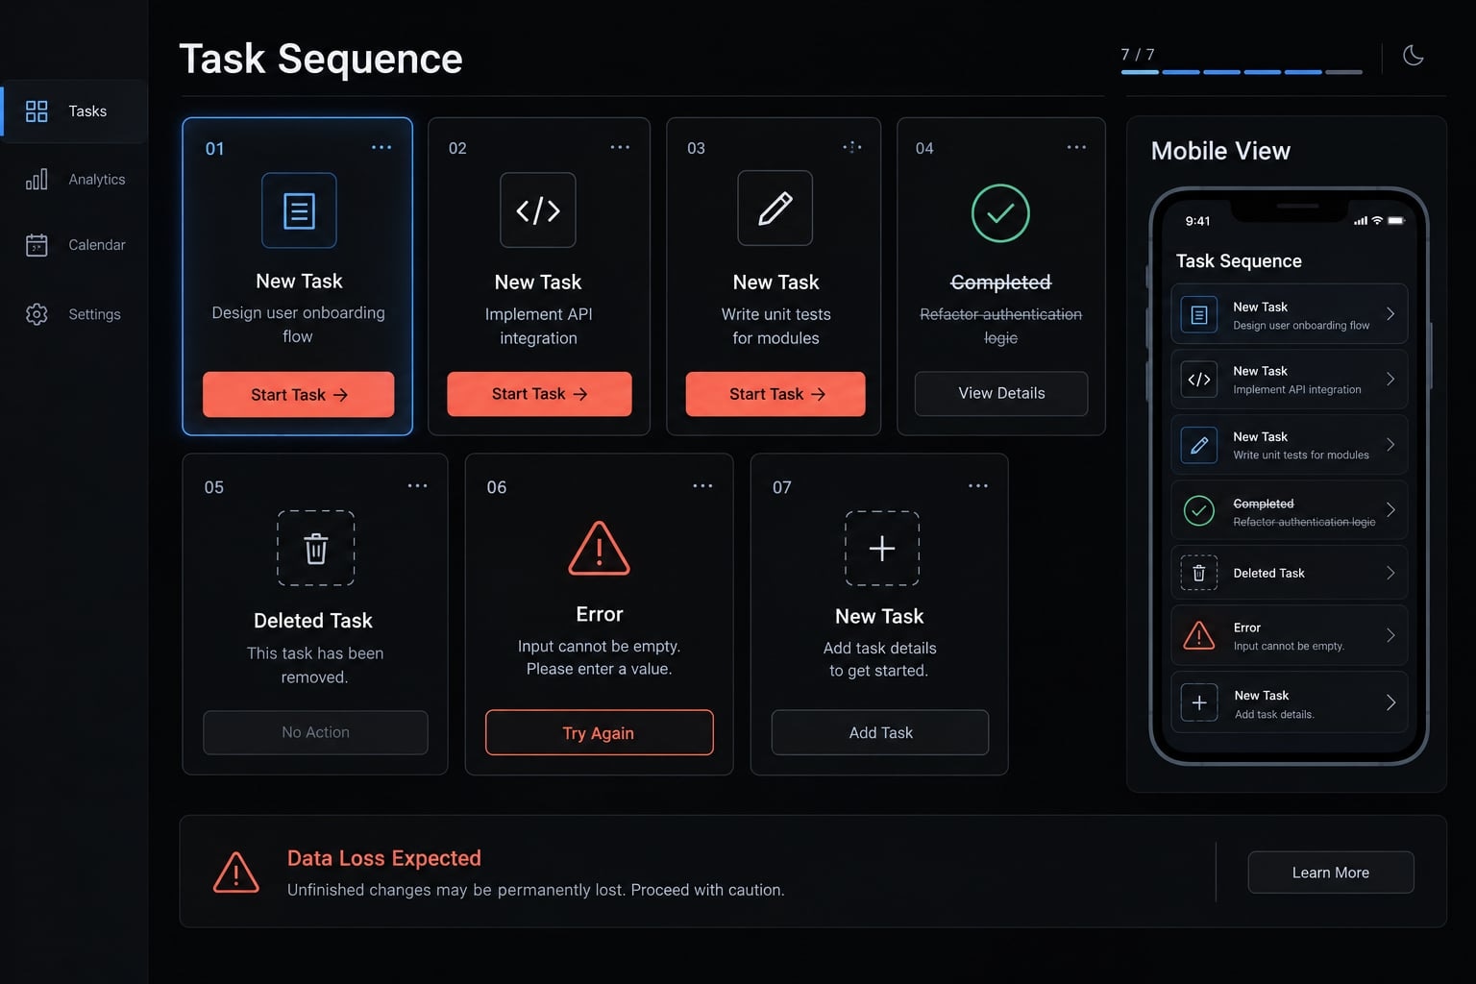Open the more options menu on card 04
This screenshot has height=984, width=1476.
tap(1076, 148)
